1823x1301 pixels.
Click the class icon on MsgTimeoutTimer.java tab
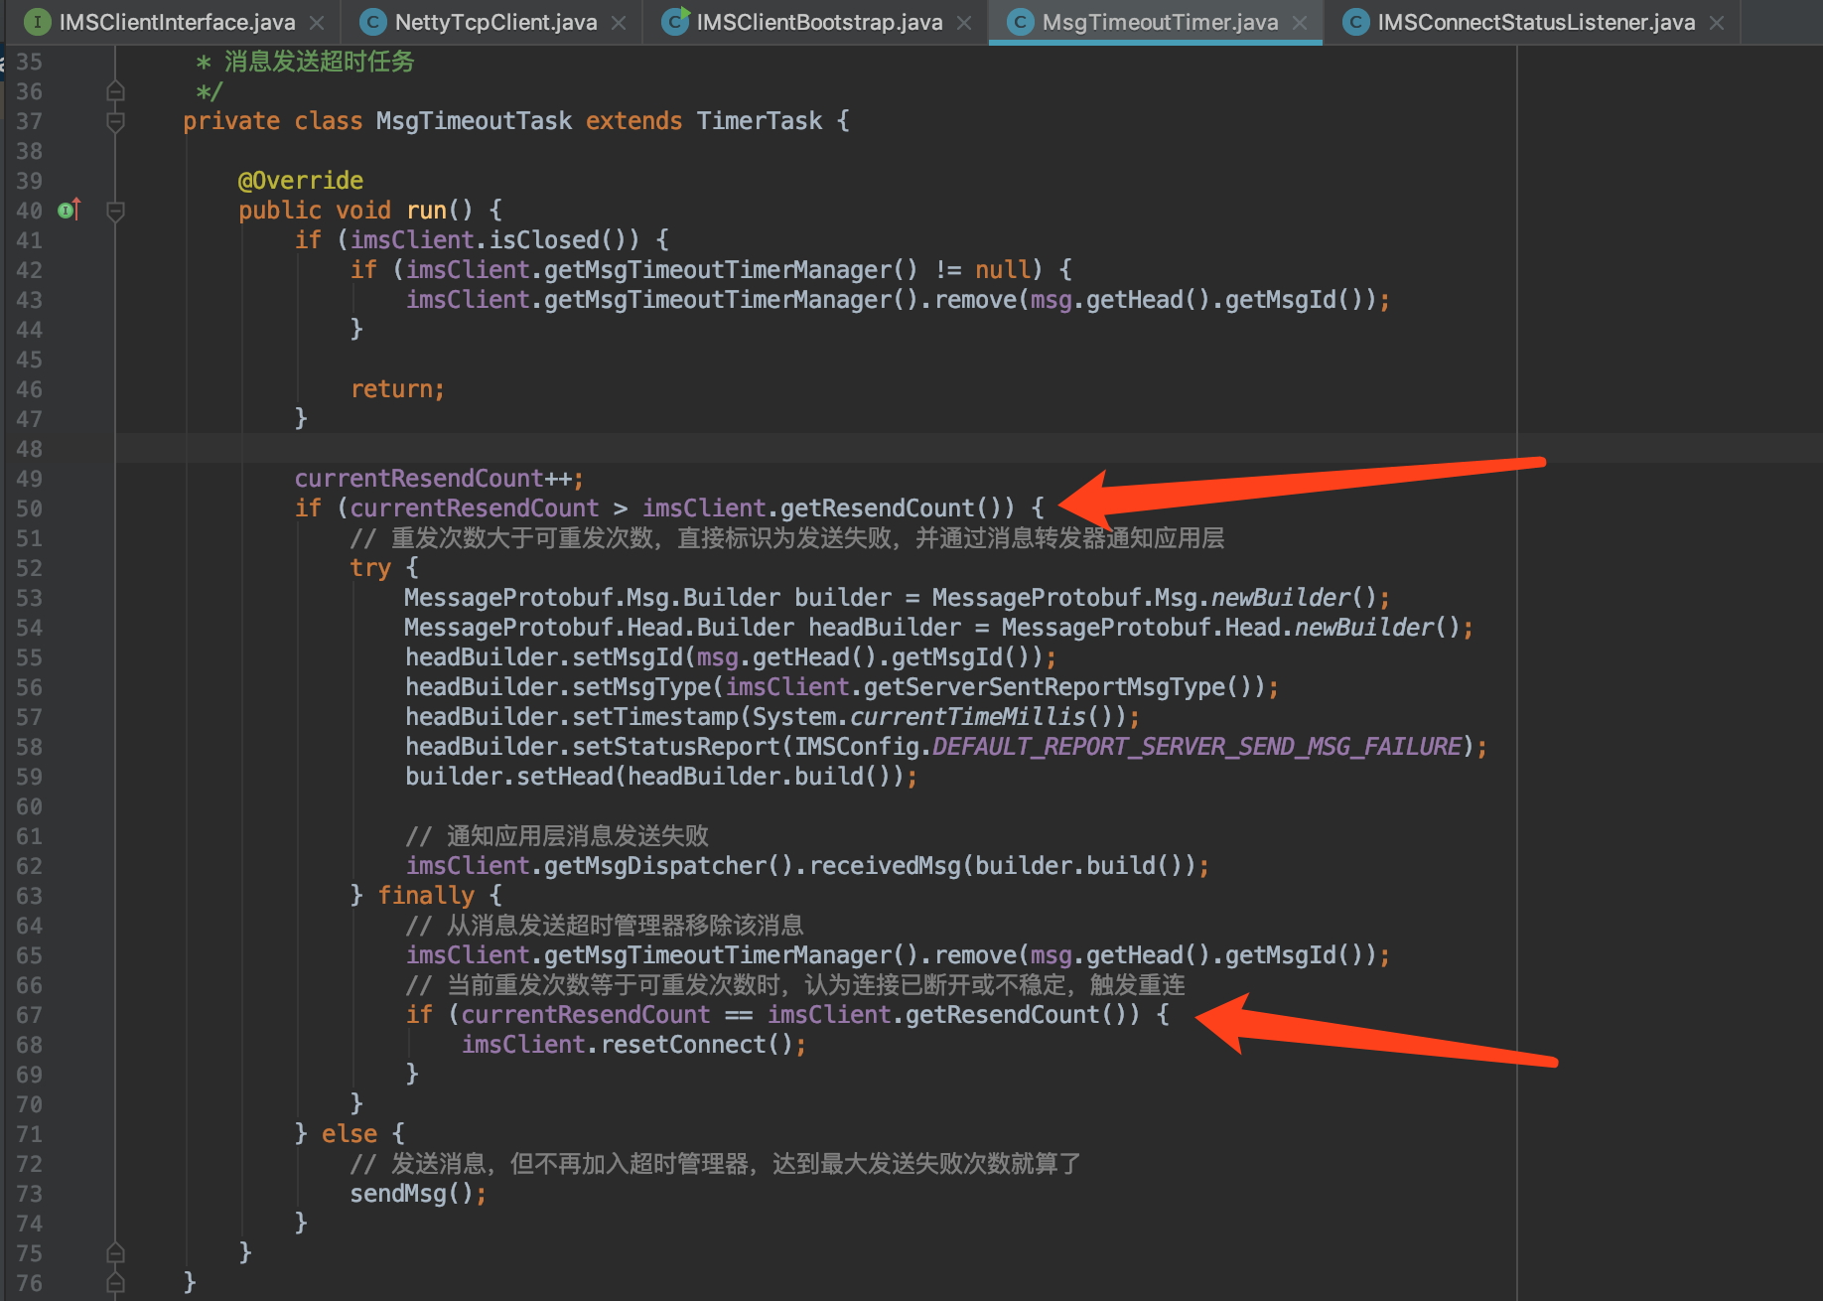pyautogui.click(x=1020, y=21)
